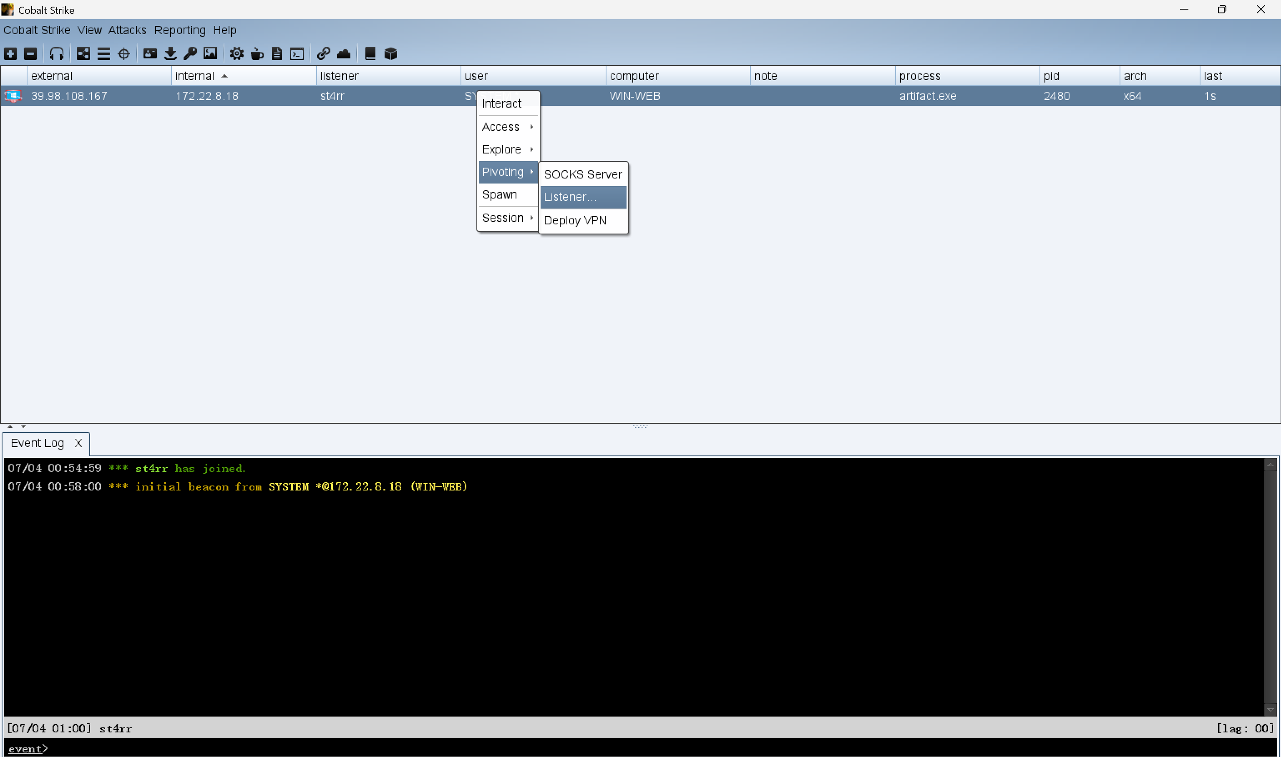Open the pivot graph view icon
This screenshot has height=757, width=1281.
[83, 53]
